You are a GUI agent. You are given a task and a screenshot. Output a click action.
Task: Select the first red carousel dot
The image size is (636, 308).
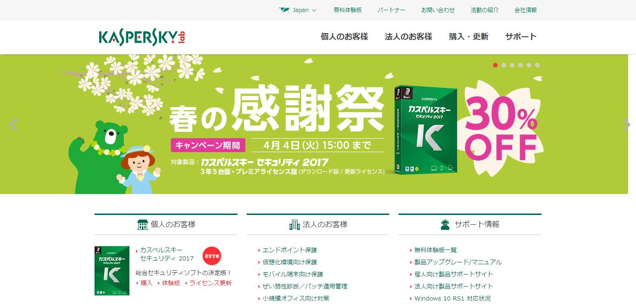(x=495, y=65)
